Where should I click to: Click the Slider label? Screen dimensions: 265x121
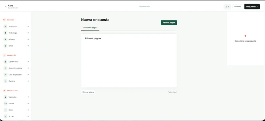pos(11,110)
